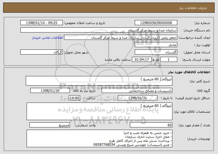Click the goods specification text area

pos(99,111)
